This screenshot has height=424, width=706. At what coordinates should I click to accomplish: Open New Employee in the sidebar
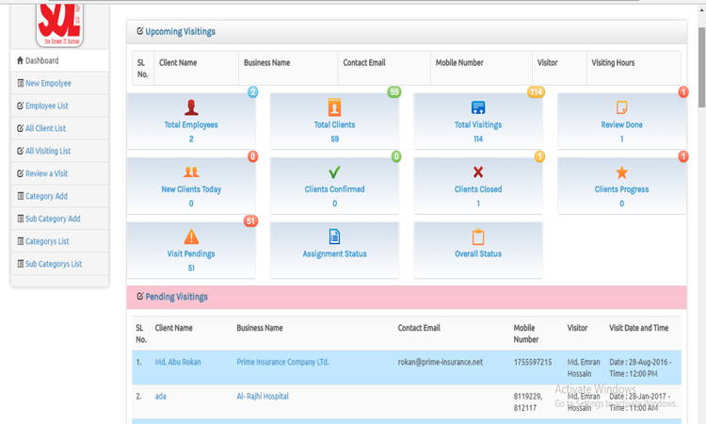47,84
